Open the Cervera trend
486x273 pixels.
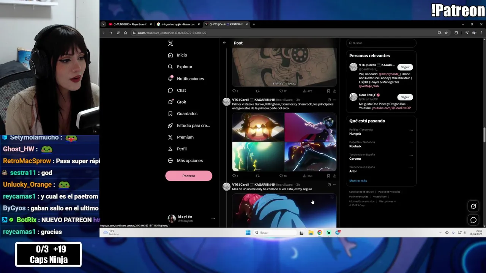coord(355,159)
